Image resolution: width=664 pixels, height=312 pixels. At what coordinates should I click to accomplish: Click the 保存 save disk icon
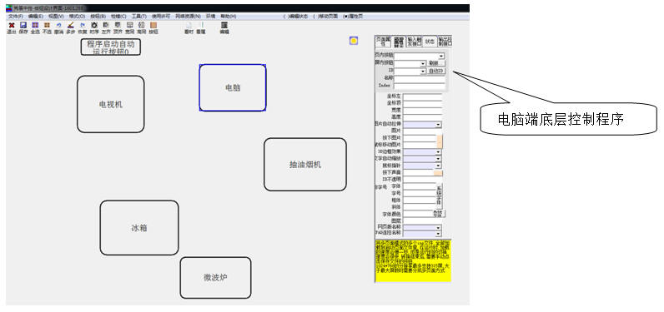click(x=23, y=25)
